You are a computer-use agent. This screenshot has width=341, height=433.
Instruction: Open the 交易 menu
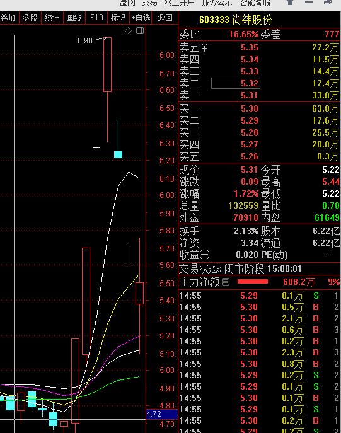(x=149, y=3)
